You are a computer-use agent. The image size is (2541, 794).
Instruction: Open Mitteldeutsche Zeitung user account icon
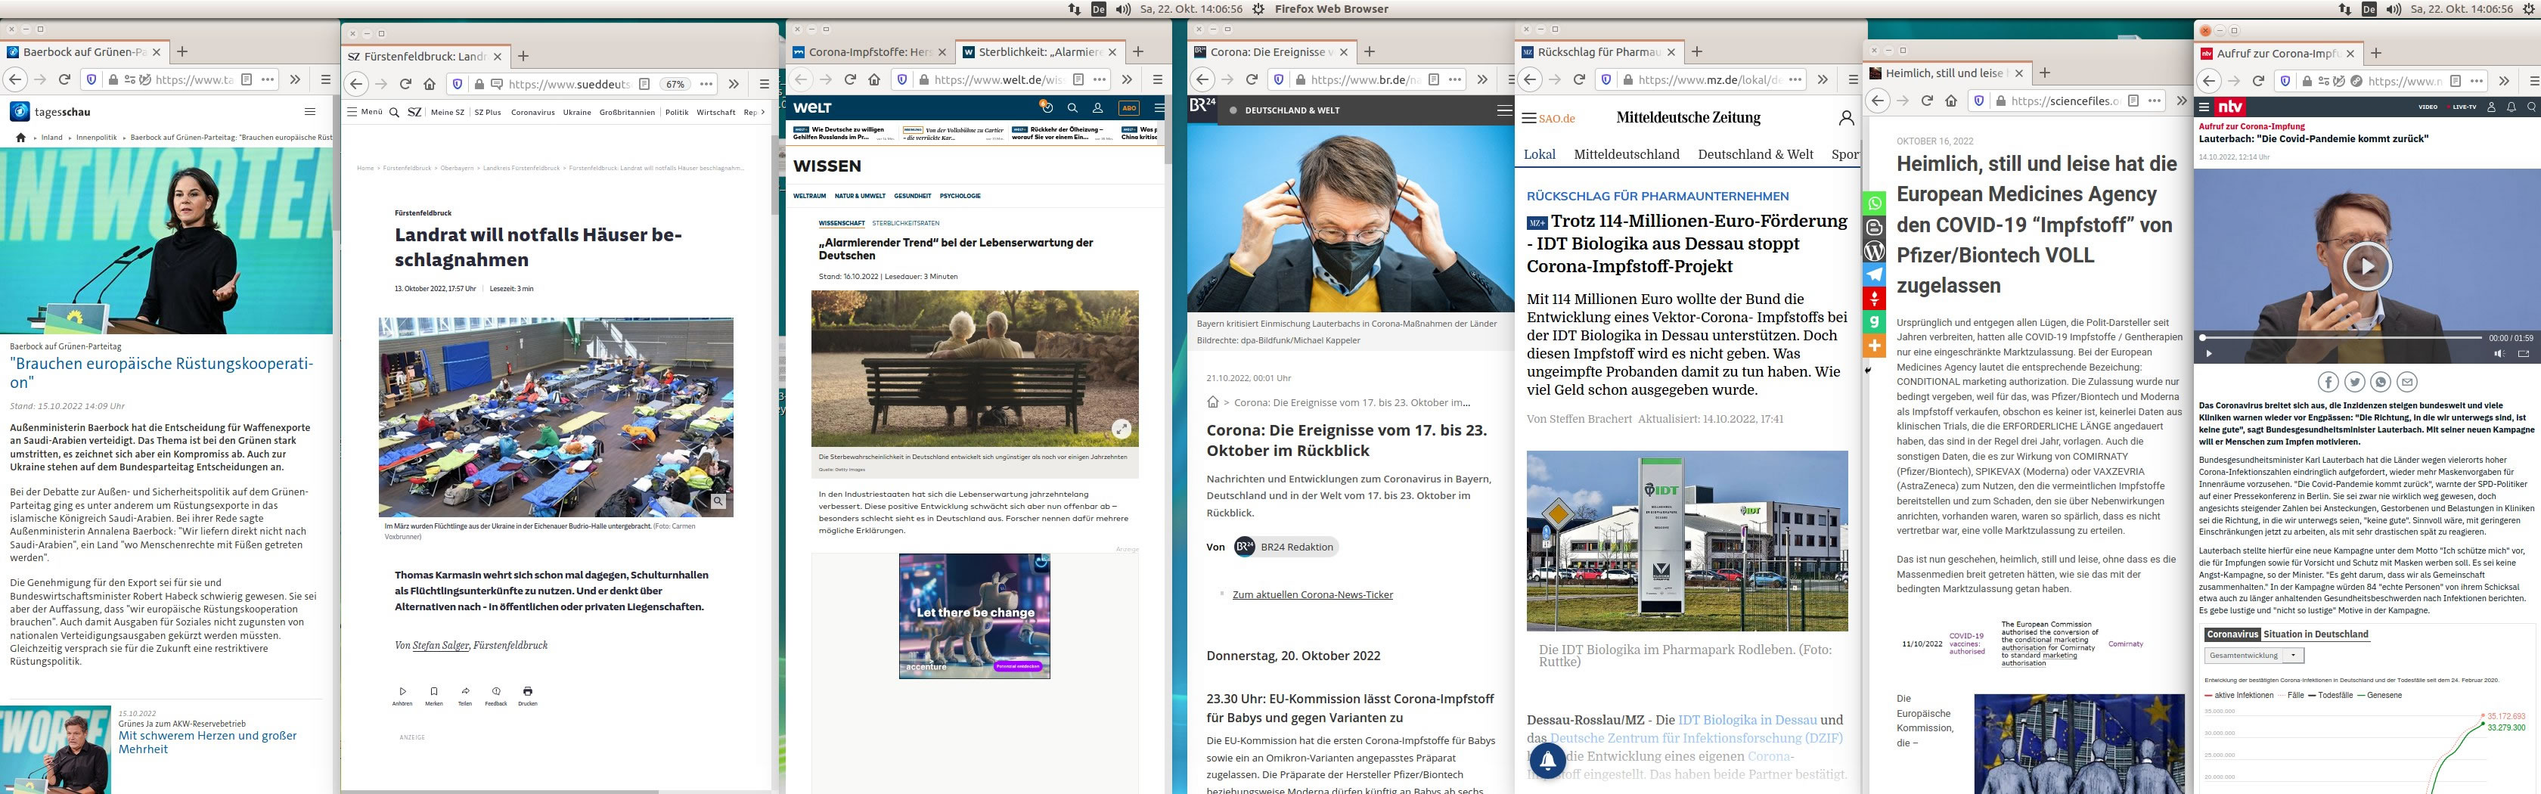[1845, 119]
